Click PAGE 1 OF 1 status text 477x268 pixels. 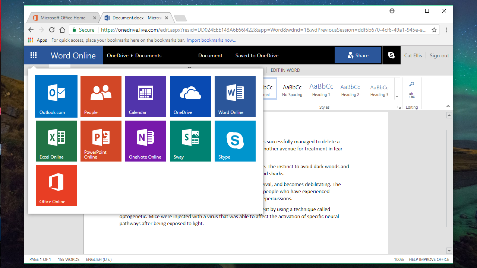pos(40,259)
